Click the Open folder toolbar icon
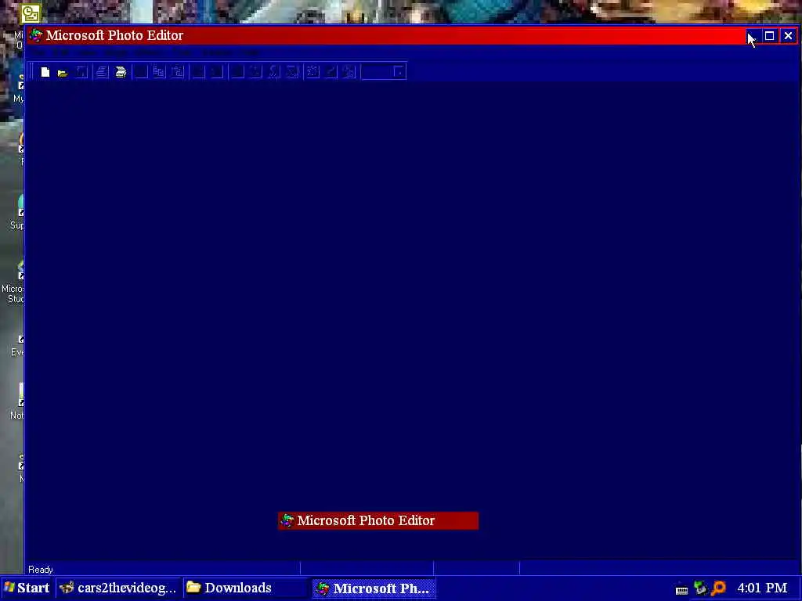802x601 pixels. coord(63,73)
